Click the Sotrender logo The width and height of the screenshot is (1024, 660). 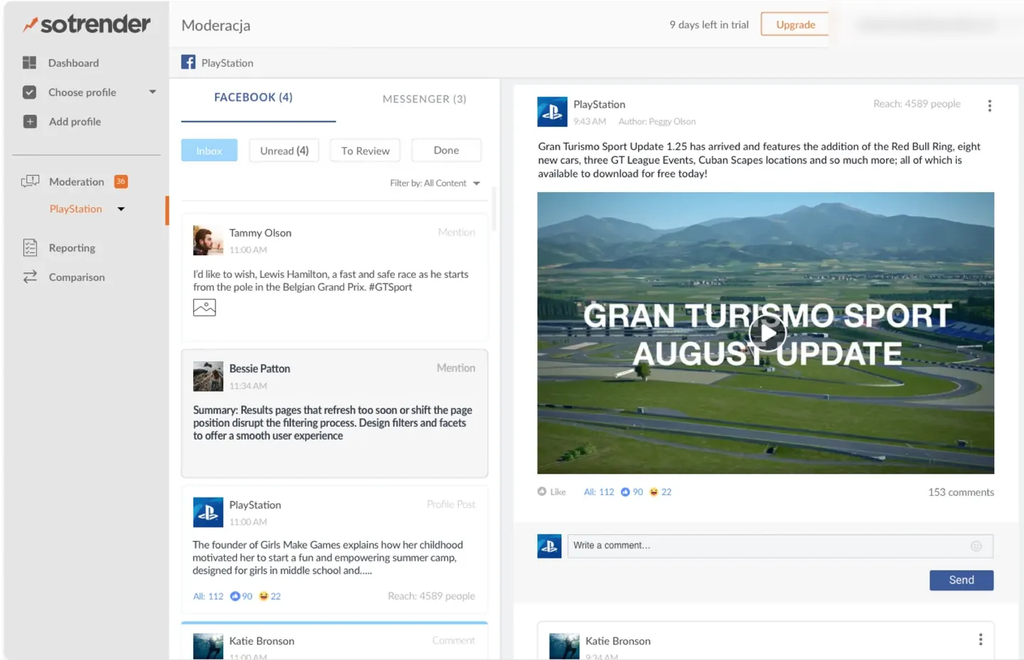(87, 24)
